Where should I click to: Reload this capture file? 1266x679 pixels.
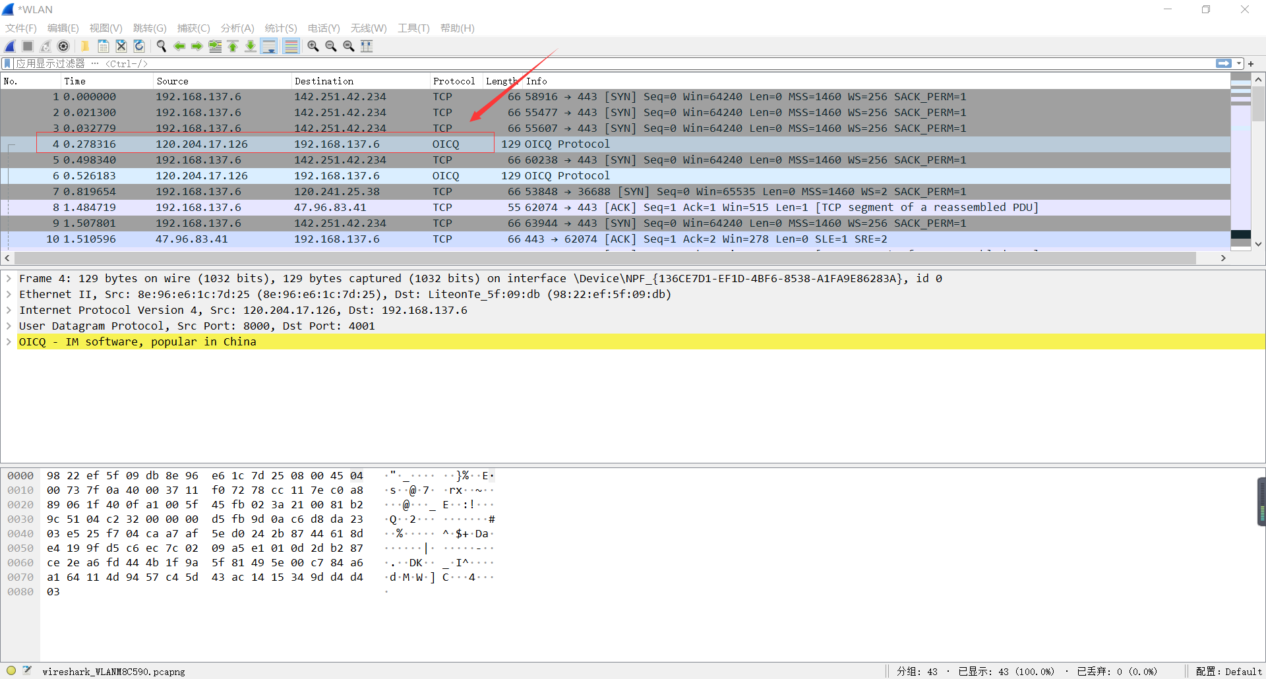[138, 46]
